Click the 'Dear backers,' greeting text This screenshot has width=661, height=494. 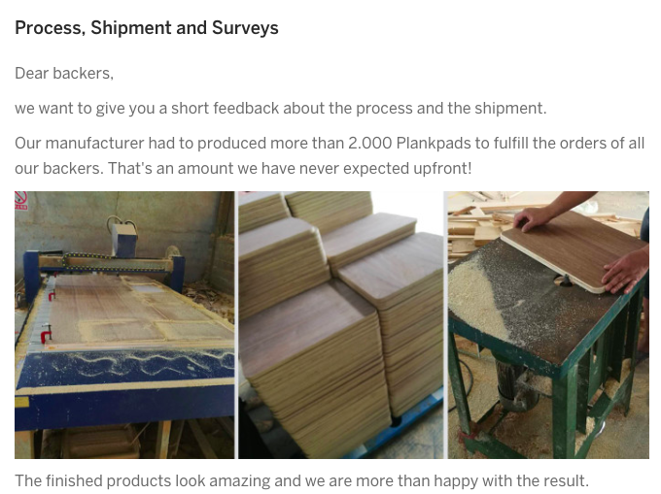[64, 73]
